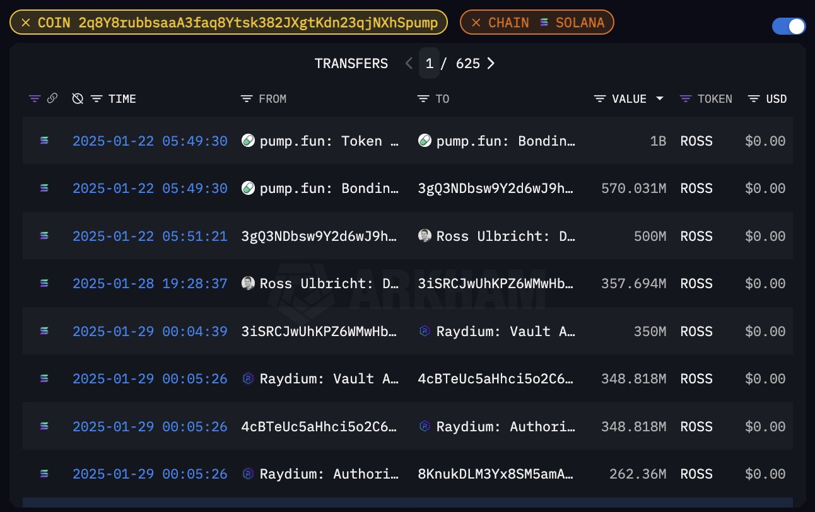Click the 570.031M value cell
The width and height of the screenshot is (815, 512).
tap(634, 189)
